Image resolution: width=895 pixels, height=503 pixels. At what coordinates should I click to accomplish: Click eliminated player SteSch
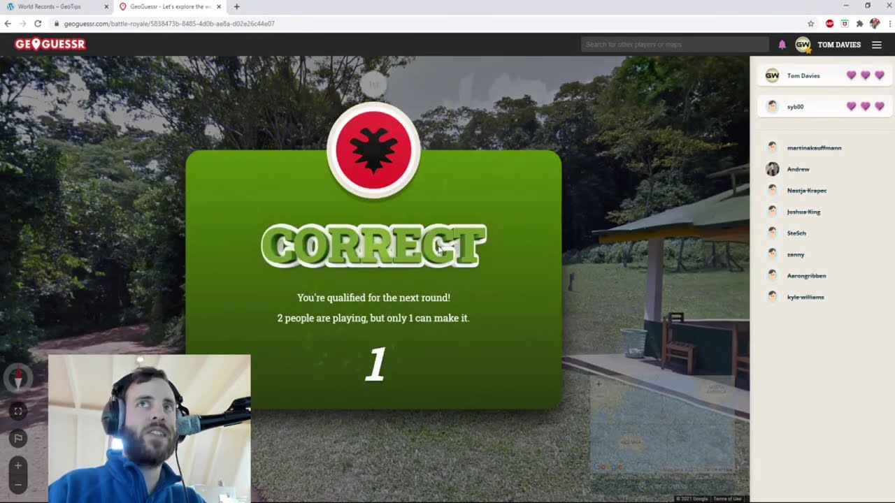796,233
